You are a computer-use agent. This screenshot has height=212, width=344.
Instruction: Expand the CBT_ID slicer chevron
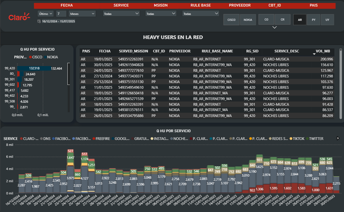click(x=274, y=27)
